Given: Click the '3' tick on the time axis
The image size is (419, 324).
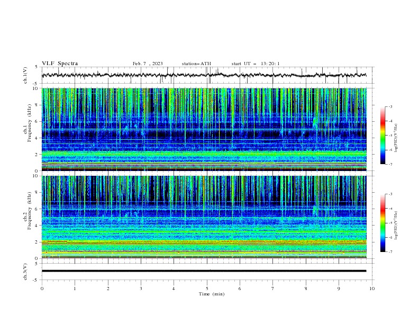Looking at the screenshot, I should point(141,289).
